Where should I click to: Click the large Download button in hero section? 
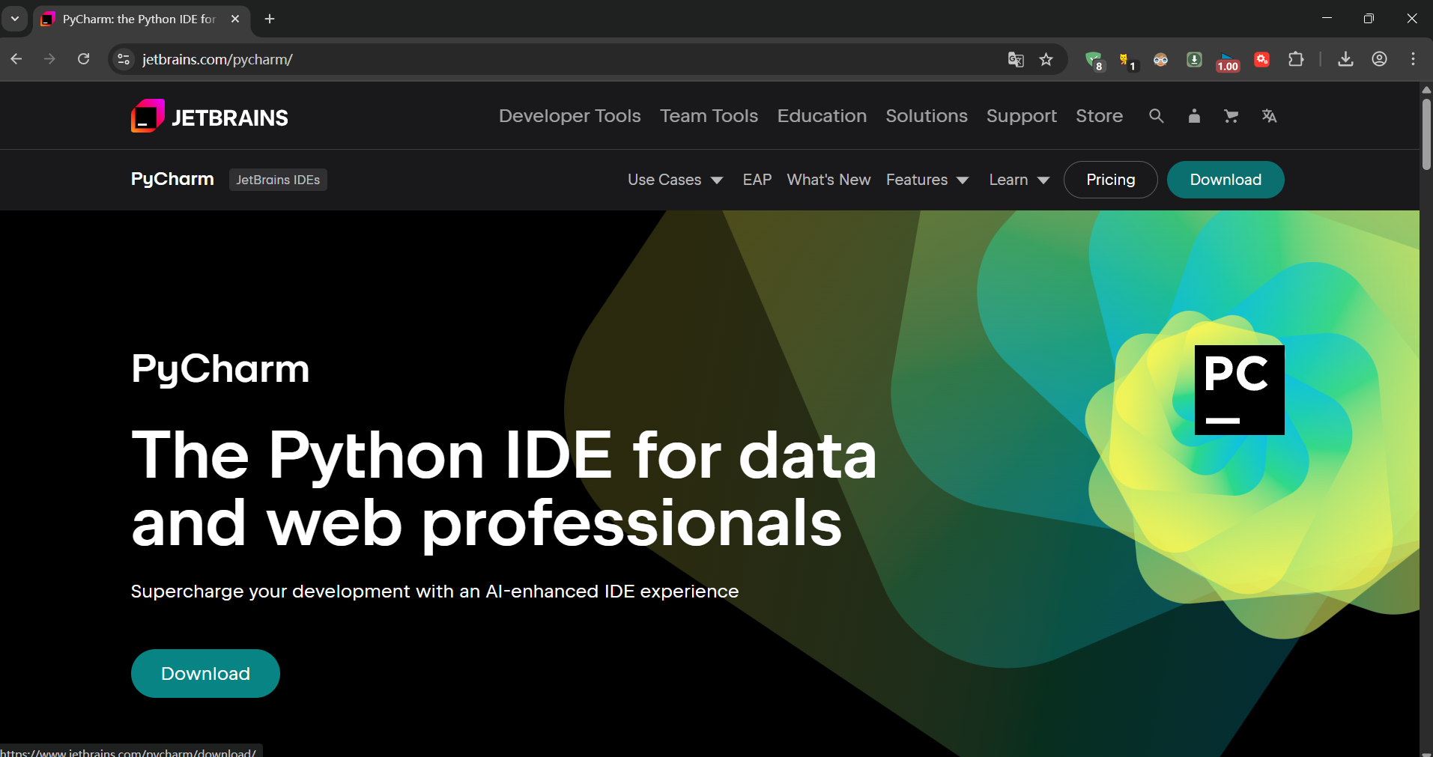click(x=205, y=673)
